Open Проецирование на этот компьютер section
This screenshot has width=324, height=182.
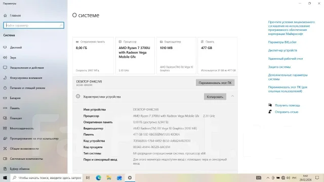pos(31,139)
